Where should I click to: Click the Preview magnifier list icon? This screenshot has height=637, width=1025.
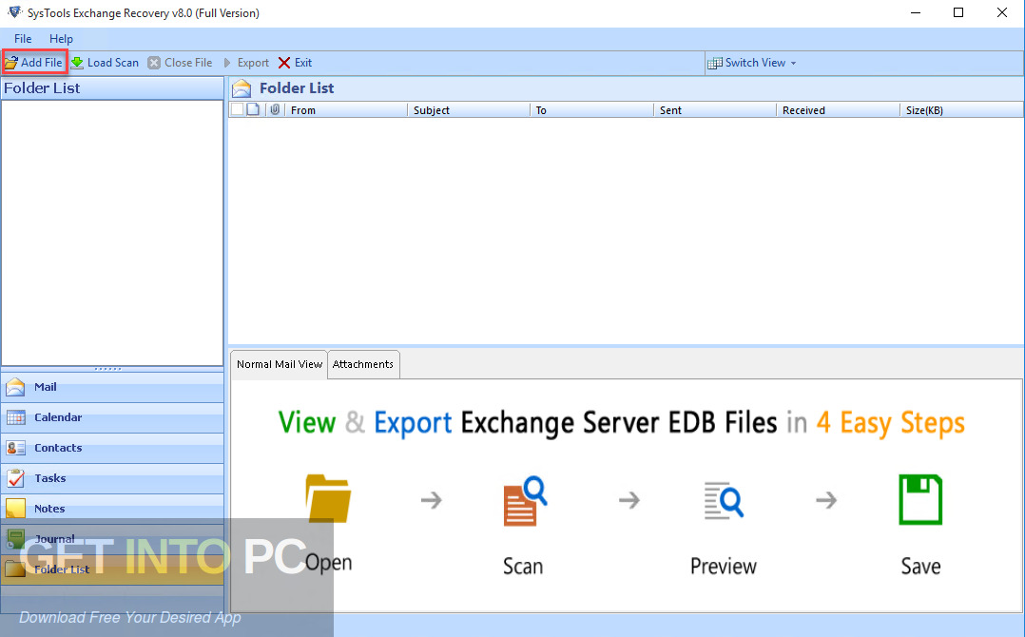click(x=724, y=501)
